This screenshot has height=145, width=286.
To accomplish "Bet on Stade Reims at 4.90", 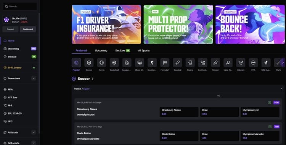I will pos(179,136).
